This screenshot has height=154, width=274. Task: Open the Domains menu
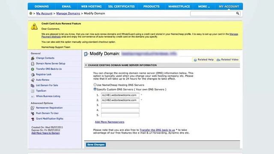[x=42, y=6]
